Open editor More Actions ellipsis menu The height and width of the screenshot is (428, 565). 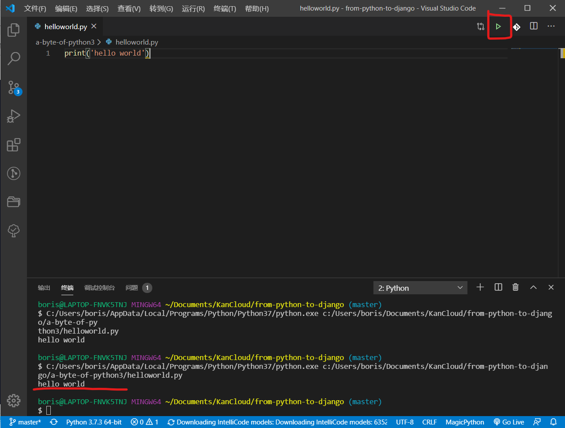point(551,26)
